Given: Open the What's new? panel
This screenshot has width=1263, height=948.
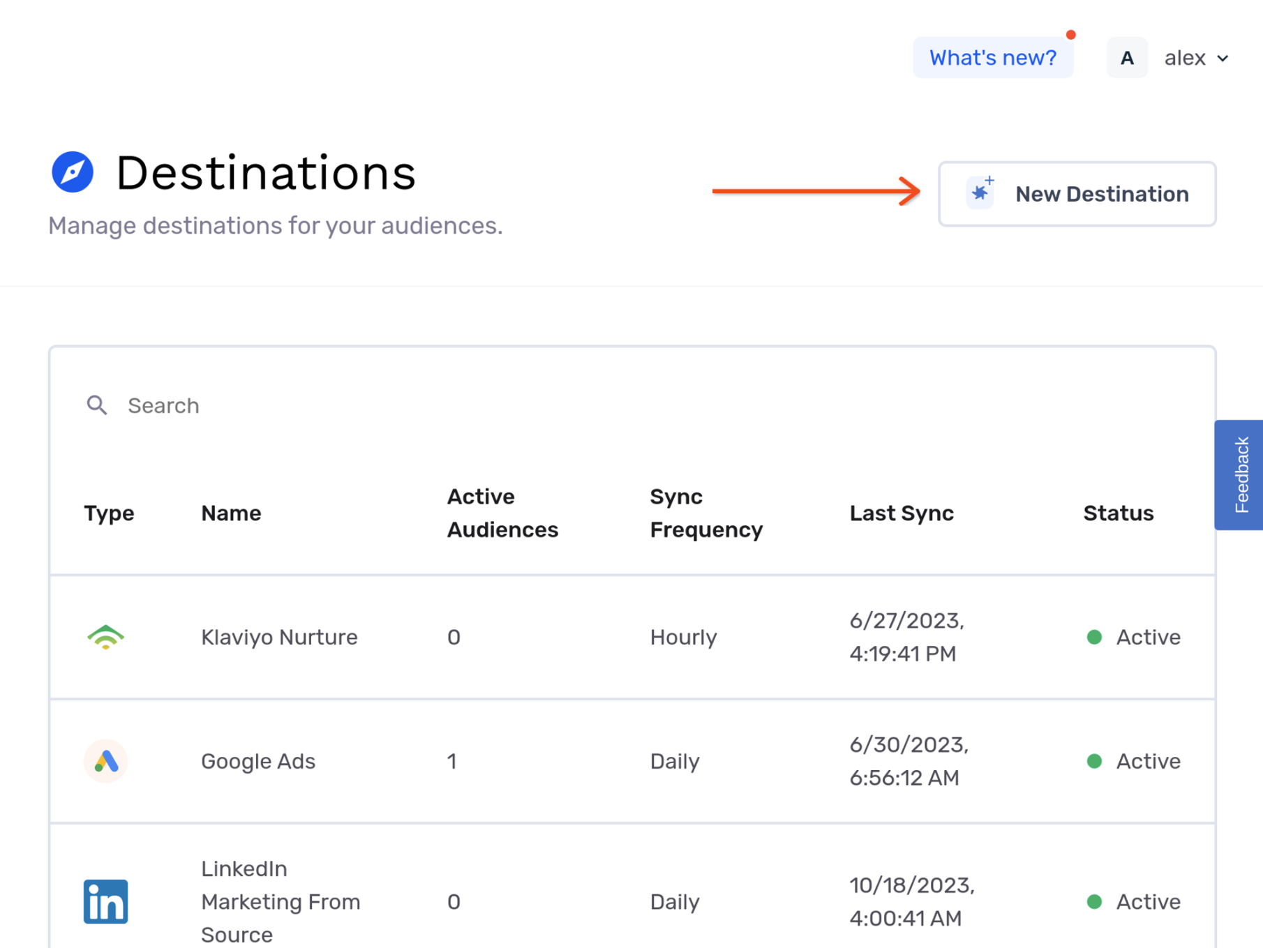Looking at the screenshot, I should [x=993, y=58].
